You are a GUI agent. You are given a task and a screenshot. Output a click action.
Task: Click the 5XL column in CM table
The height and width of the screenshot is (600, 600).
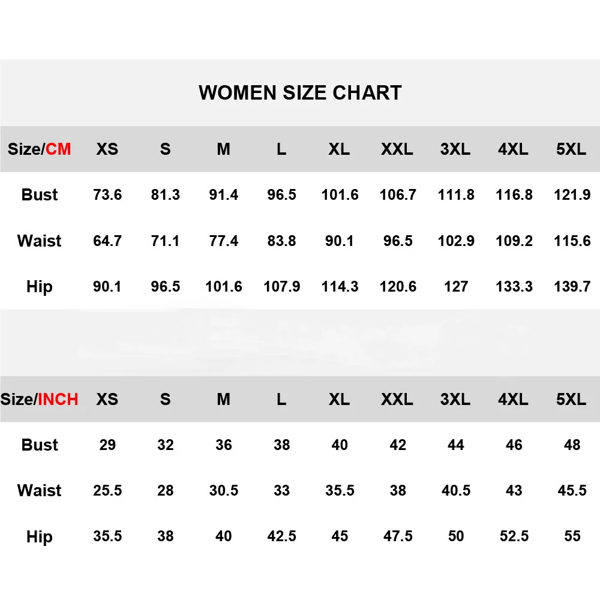(571, 149)
